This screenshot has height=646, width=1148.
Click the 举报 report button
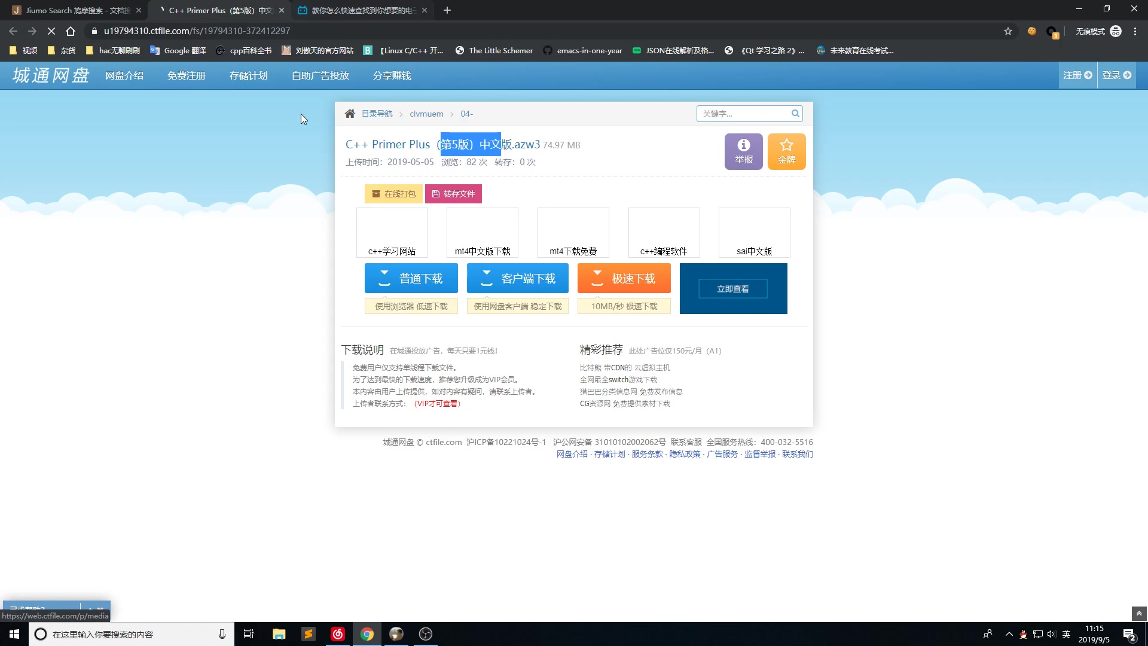tap(744, 151)
